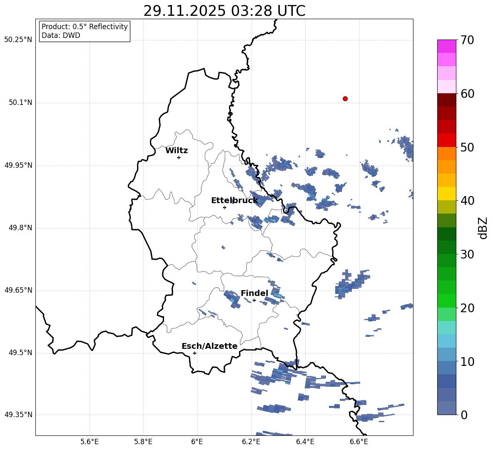Click the 5.8°E longitude label
Screen dimensions: 493x450
coord(143,442)
